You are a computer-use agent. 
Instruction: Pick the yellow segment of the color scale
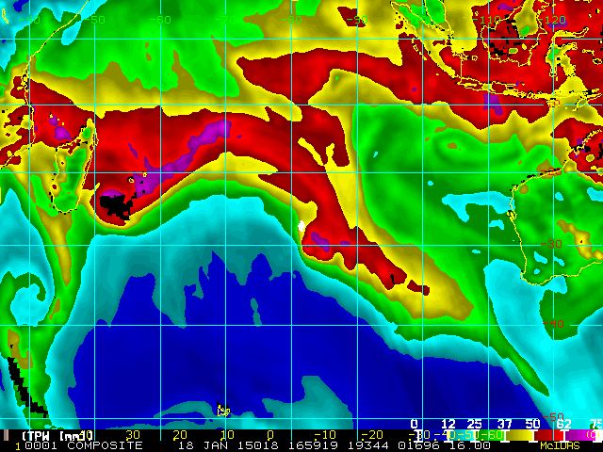tap(519, 435)
